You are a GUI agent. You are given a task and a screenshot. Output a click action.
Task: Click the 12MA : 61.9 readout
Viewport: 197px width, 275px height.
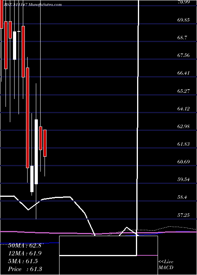[24, 253]
